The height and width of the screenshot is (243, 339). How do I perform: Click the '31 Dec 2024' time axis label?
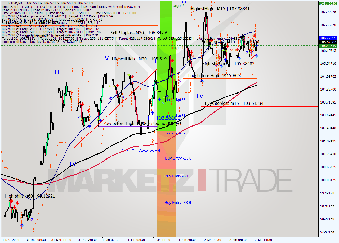point(9,240)
